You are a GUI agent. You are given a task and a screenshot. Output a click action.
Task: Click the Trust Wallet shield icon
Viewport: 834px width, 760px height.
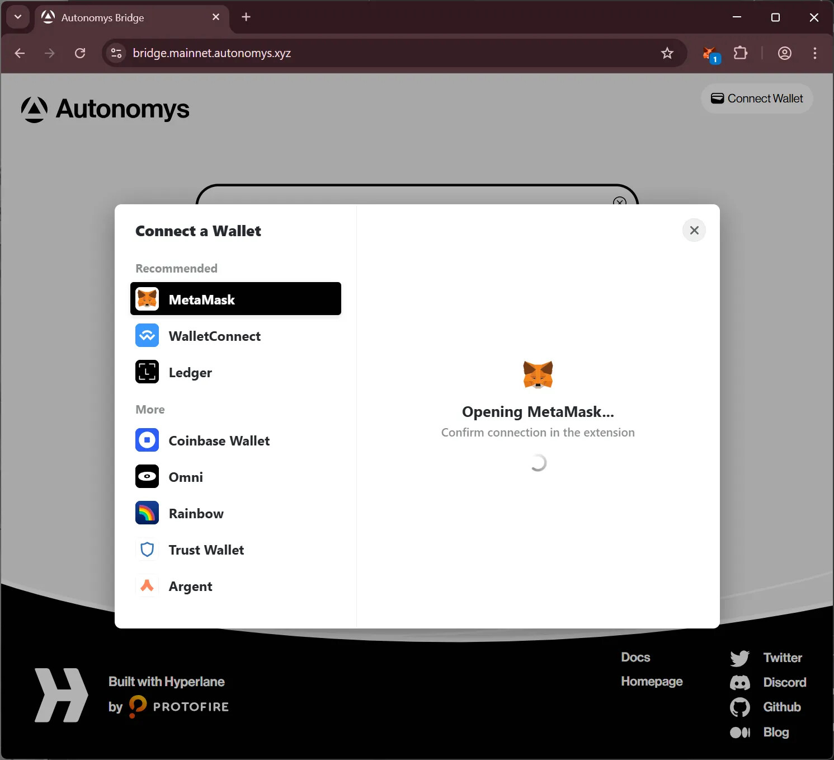click(147, 550)
